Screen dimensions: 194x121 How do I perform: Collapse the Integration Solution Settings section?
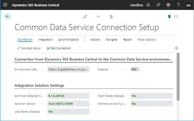coord(39,86)
